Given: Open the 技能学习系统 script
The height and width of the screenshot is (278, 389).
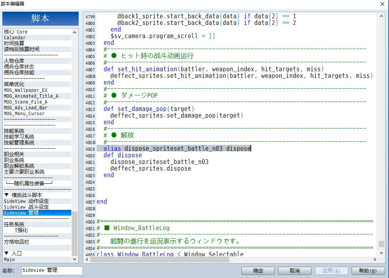Looking at the screenshot, I should pos(37,137).
